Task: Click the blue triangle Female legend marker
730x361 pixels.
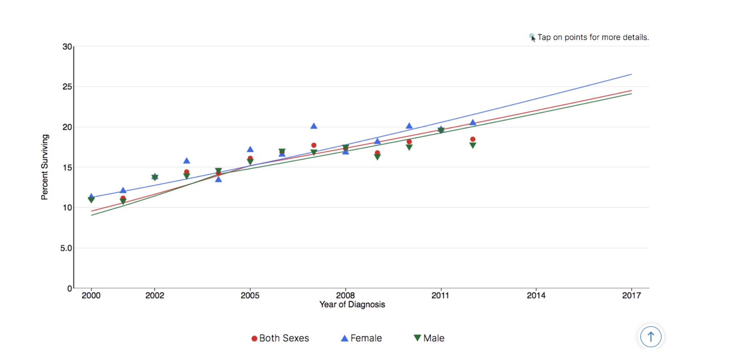Action: coord(344,338)
